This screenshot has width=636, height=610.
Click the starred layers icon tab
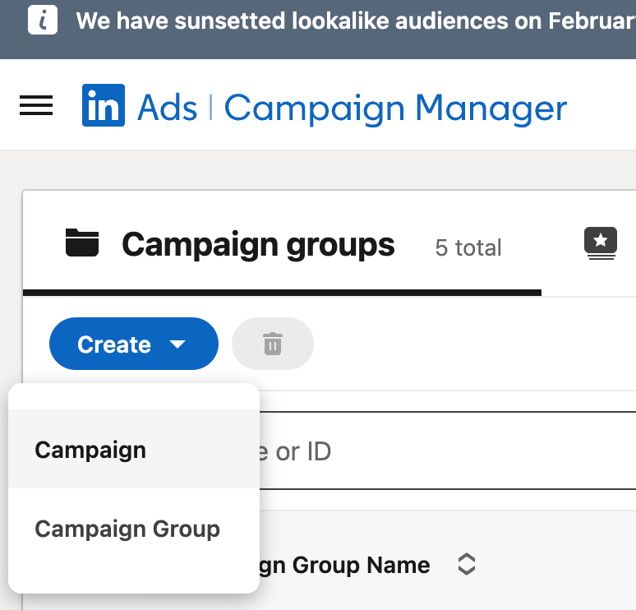click(601, 243)
